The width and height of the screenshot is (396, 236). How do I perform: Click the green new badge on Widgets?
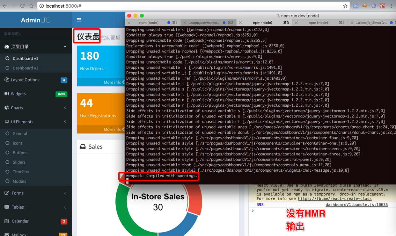62,94
